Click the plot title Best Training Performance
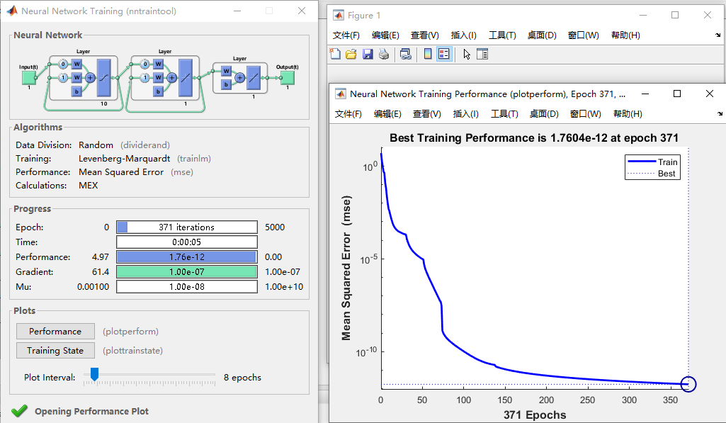 coord(534,137)
